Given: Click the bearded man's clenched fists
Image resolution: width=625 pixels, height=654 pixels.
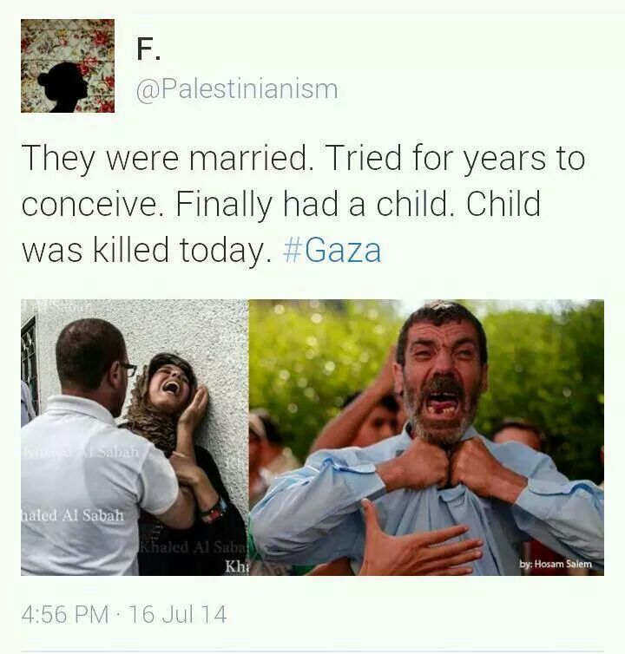Looking at the screenshot, I should 444,463.
